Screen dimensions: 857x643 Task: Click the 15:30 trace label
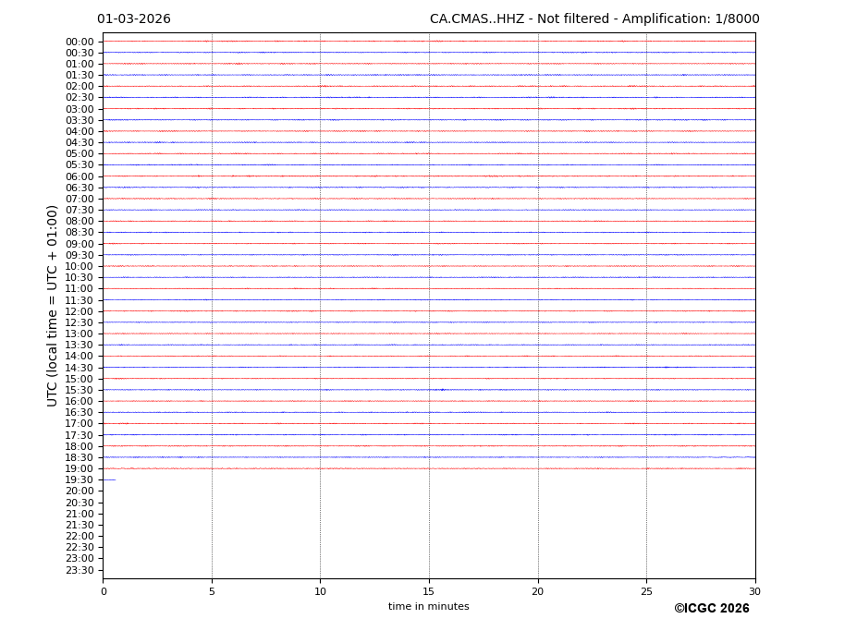(80, 390)
